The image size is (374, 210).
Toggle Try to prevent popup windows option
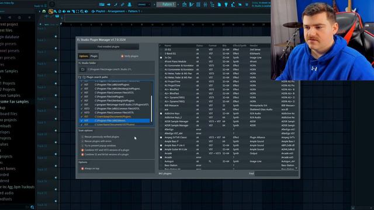(x=82, y=146)
